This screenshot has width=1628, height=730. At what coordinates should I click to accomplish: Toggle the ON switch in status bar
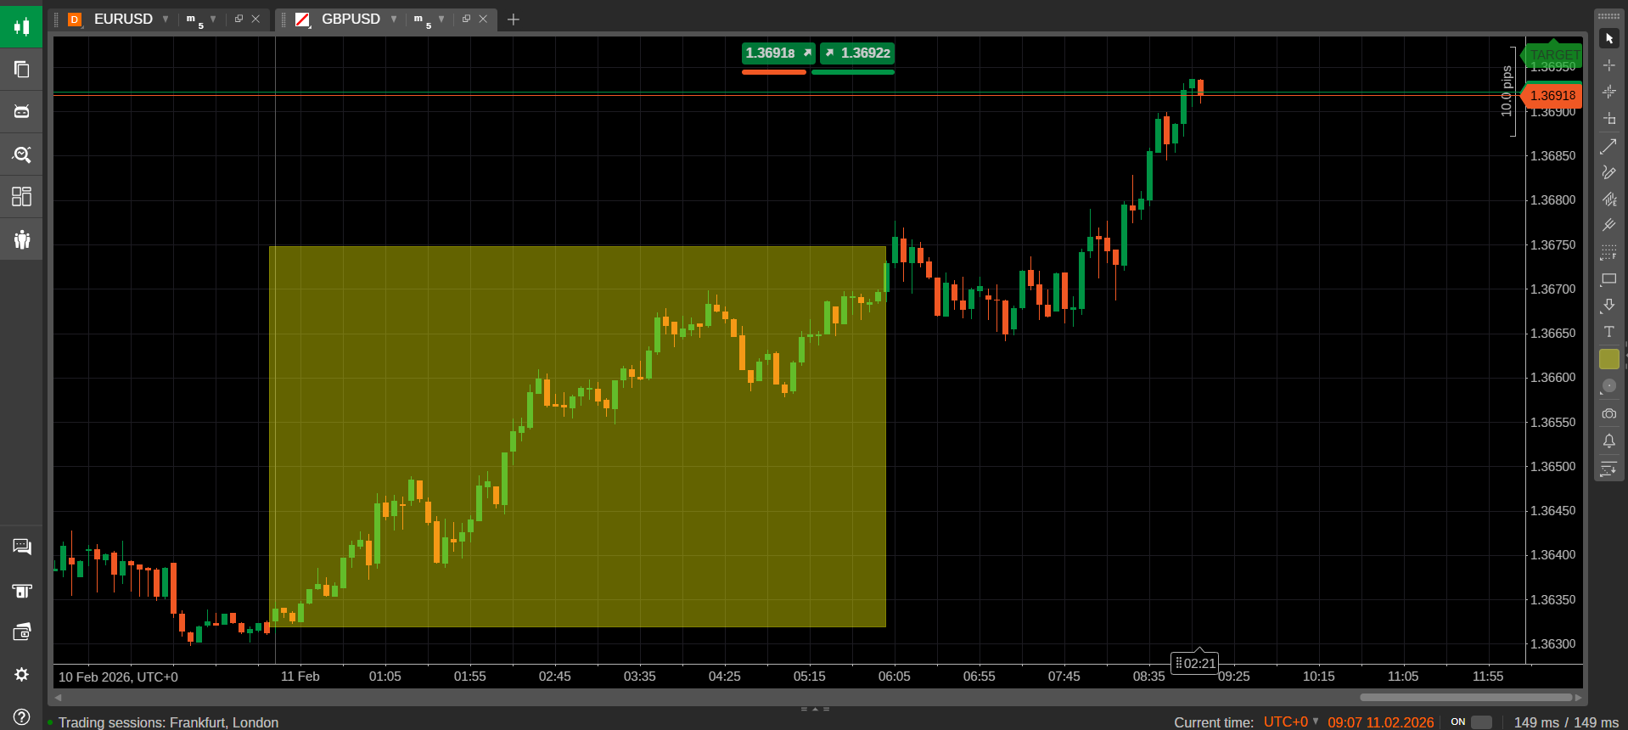(1481, 722)
